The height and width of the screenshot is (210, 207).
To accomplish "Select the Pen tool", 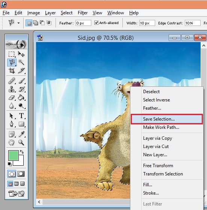I will pyautogui.click(x=12, y=124).
